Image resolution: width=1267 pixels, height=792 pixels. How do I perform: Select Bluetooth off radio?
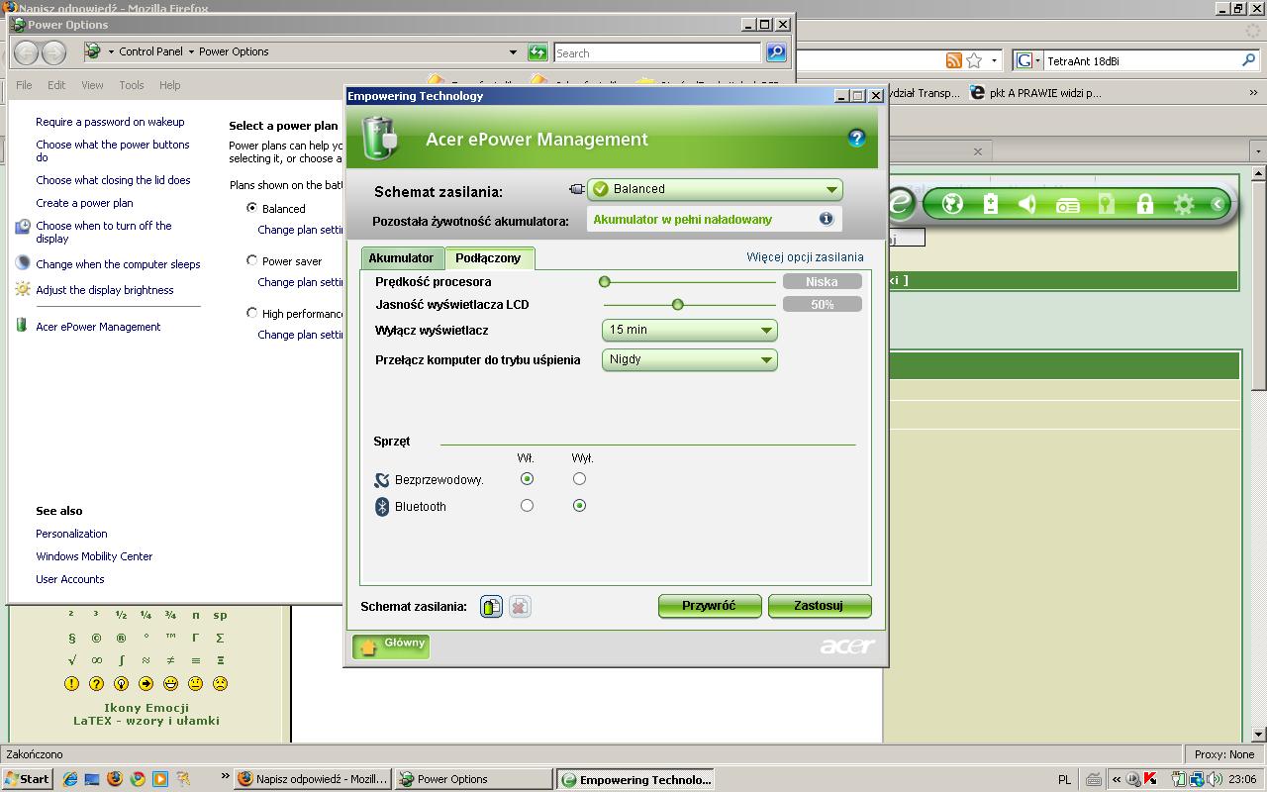(x=579, y=506)
